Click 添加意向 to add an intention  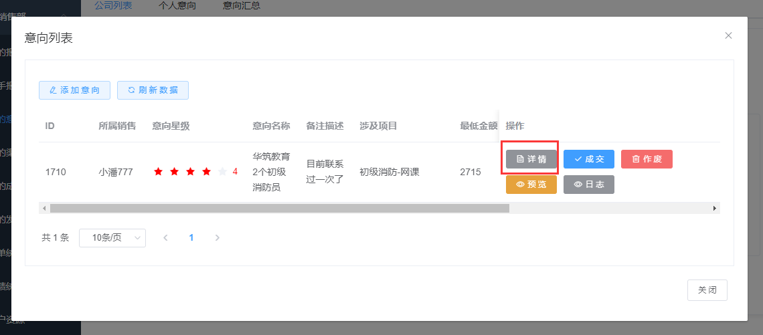tap(74, 90)
